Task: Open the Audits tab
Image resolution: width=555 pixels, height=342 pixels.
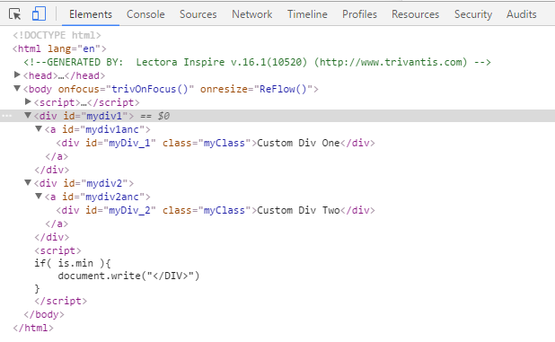Action: [522, 14]
